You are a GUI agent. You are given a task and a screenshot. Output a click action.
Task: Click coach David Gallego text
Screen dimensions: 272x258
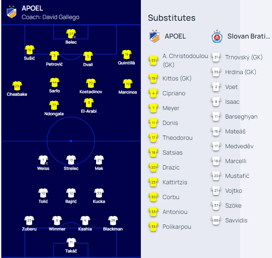(x=50, y=17)
